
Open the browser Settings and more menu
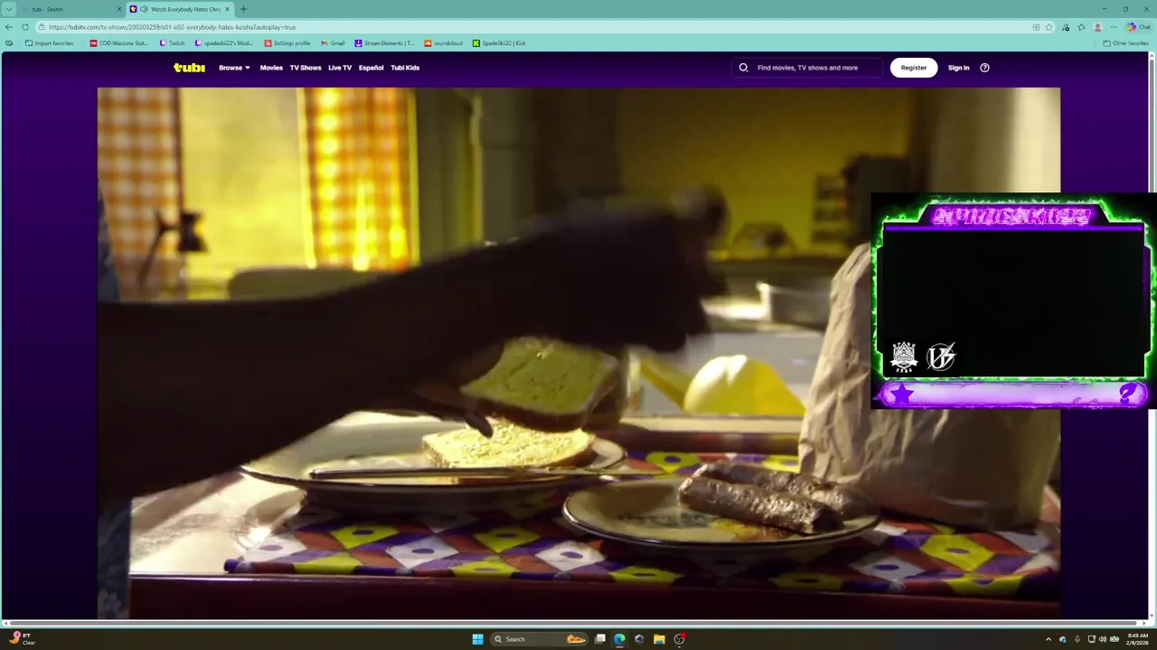coord(1114,27)
